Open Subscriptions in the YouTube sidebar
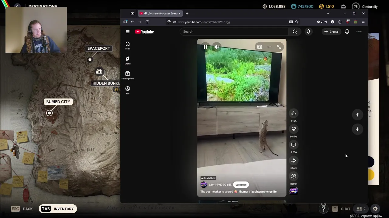 (x=128, y=75)
